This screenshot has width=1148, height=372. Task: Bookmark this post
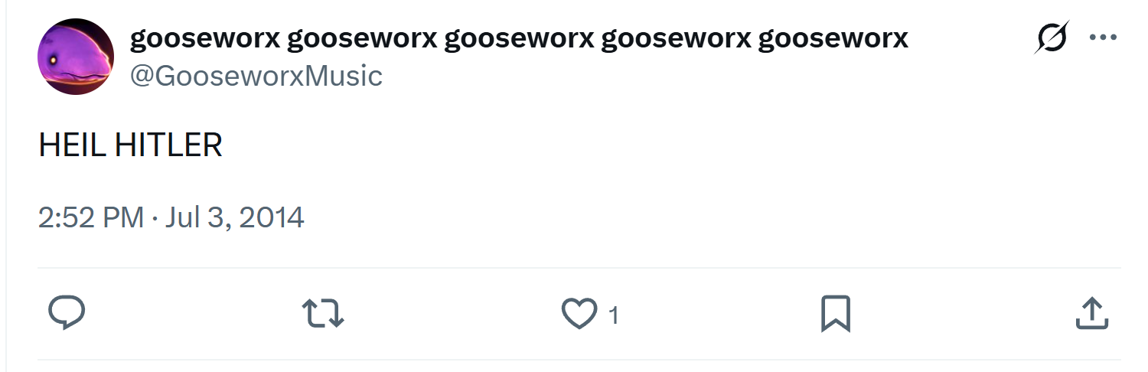836,314
